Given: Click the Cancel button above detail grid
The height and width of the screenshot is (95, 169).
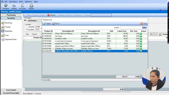Looking at the screenshot, I should (x=34, y=34).
